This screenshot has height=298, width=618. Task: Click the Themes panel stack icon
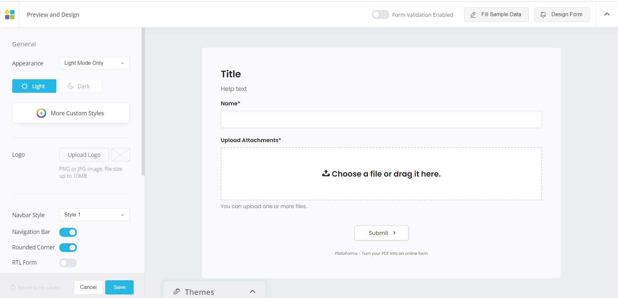click(176, 292)
